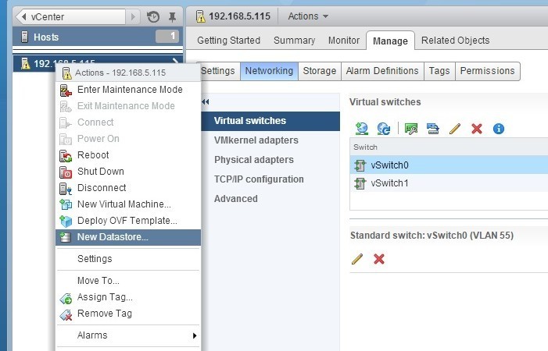Edit vSwitch0 standard switch pencil icon
548x351 pixels.
coord(357,259)
